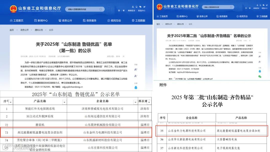Open 政务服务 in left page navigation
270x152 pixels.
[x=90, y=21]
